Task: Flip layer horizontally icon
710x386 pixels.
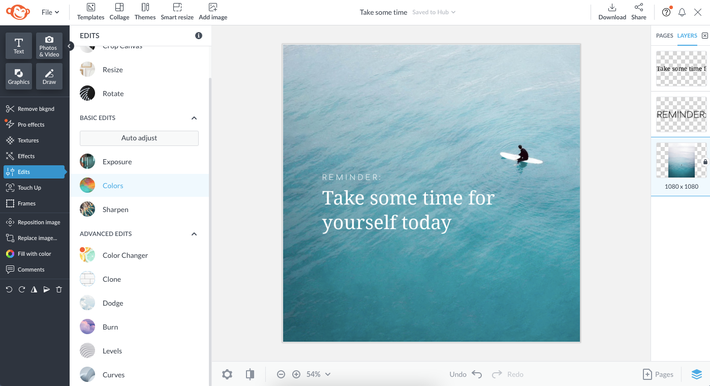Action: [x=34, y=289]
